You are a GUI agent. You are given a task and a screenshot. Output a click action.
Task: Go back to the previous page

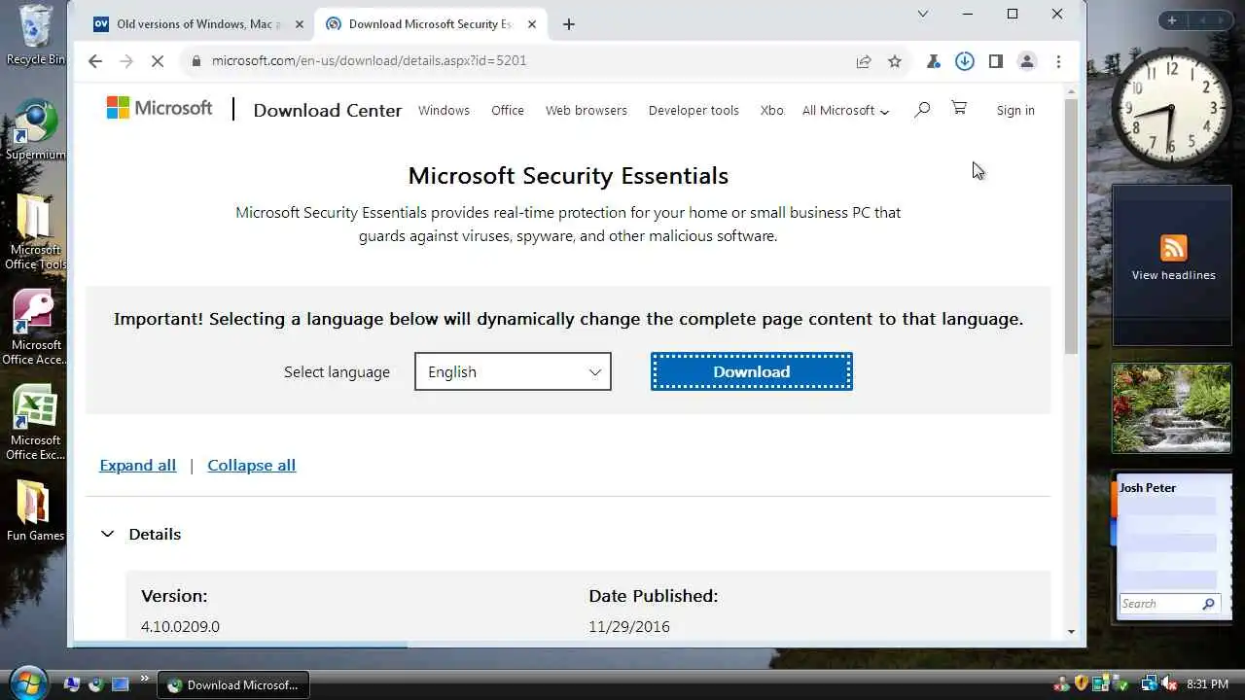coord(94,61)
